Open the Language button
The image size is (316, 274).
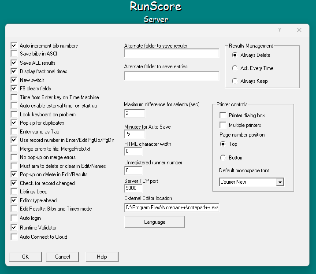click(x=155, y=222)
